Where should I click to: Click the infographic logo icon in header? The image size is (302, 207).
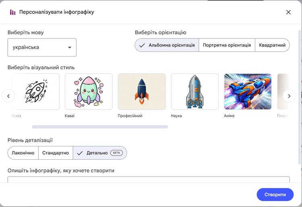coord(13,12)
